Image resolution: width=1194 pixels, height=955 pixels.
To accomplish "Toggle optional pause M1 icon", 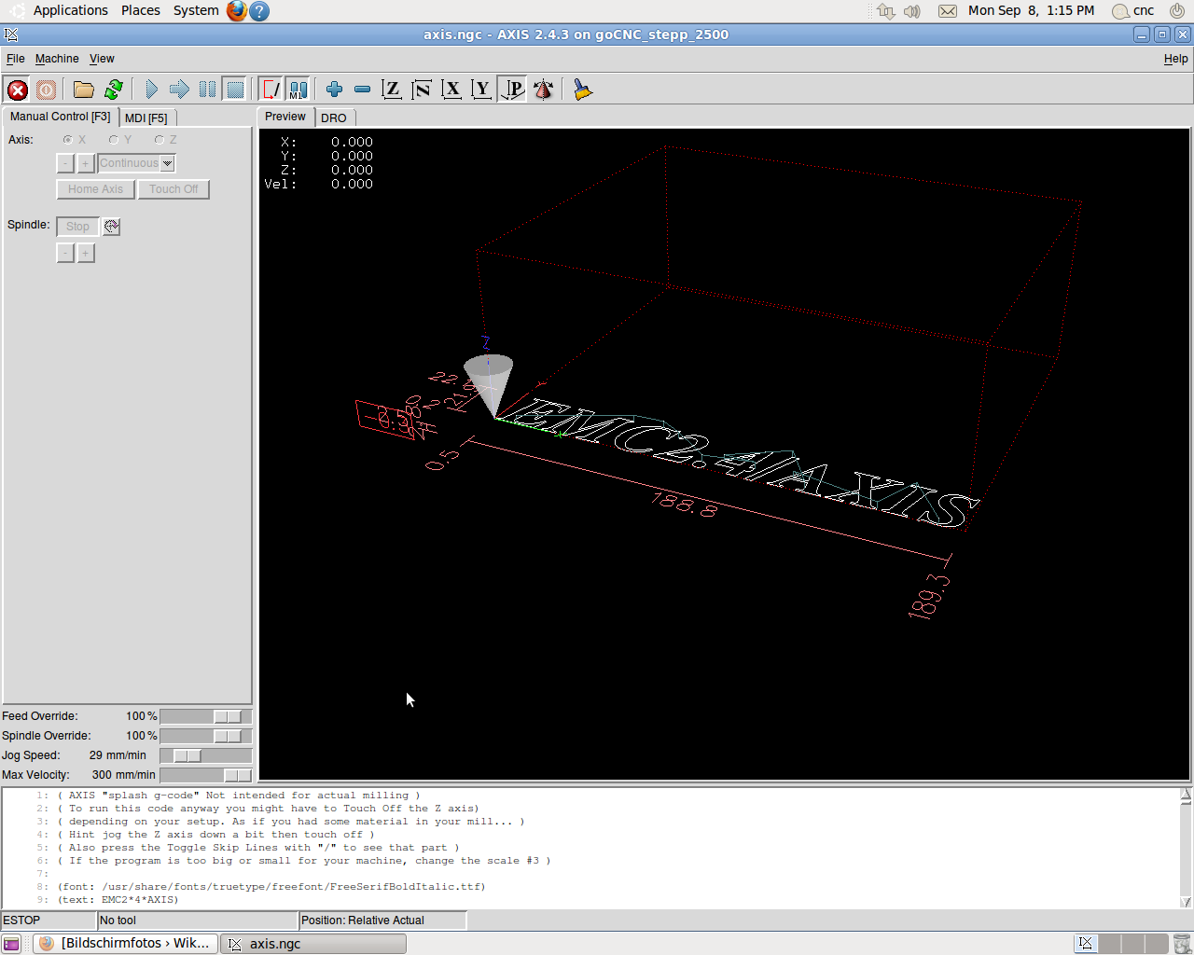I will click(x=298, y=90).
